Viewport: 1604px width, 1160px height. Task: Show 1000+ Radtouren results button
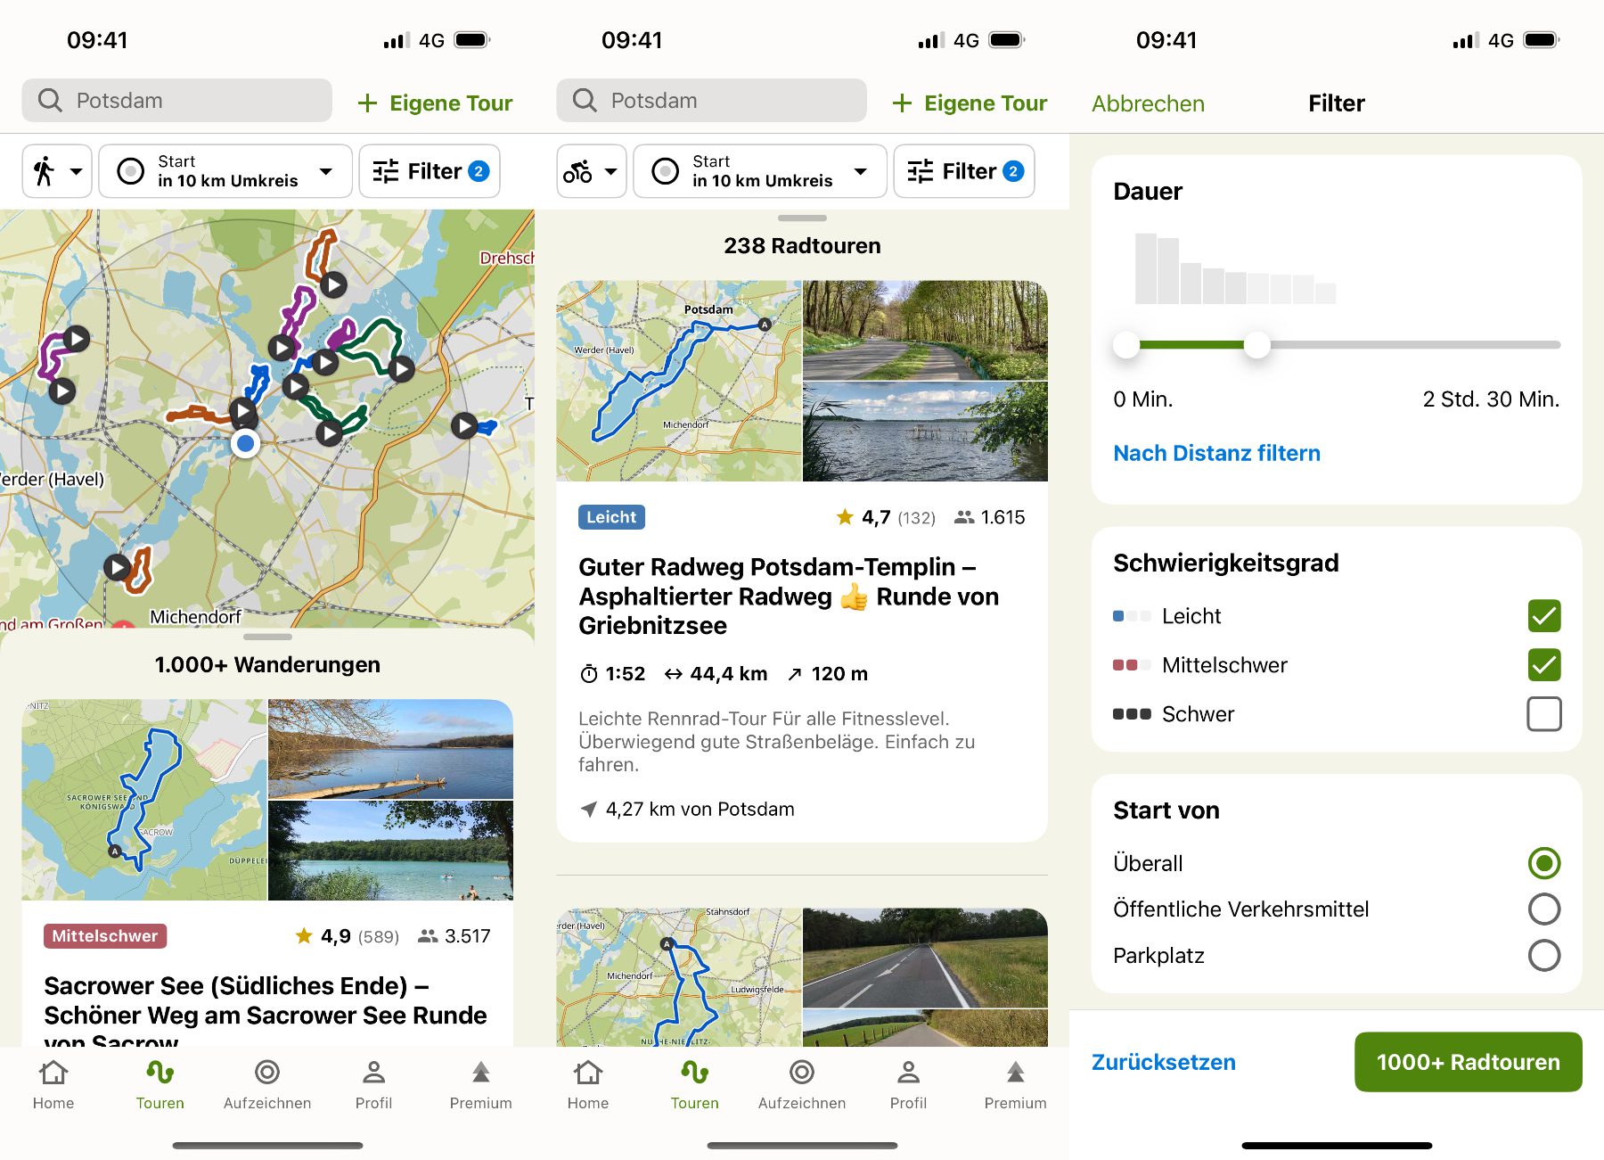[1468, 1062]
